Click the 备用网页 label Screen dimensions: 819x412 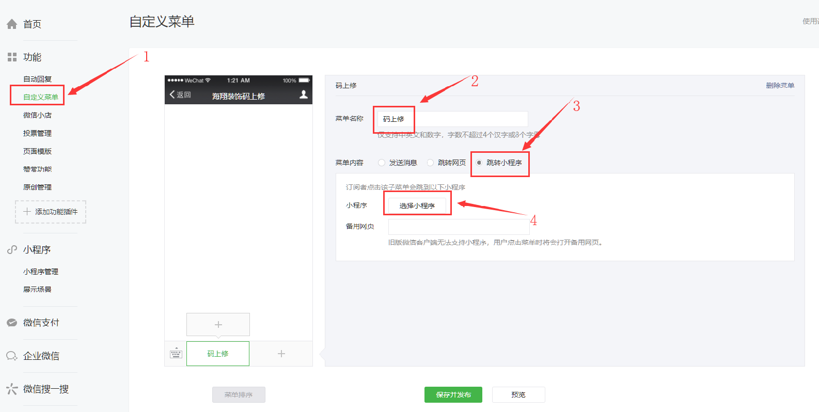pyautogui.click(x=360, y=226)
